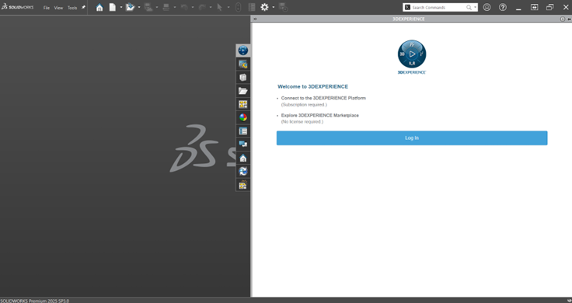Select the 3DEXPERIENCE compass task pane tab
The height and width of the screenshot is (303, 572).
243,50
